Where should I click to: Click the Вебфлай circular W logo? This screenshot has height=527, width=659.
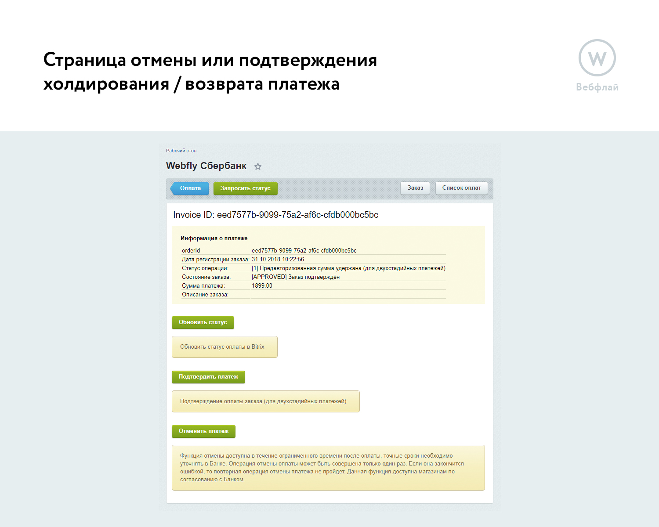pos(597,58)
